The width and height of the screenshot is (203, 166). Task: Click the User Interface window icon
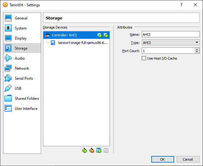(x=8, y=108)
